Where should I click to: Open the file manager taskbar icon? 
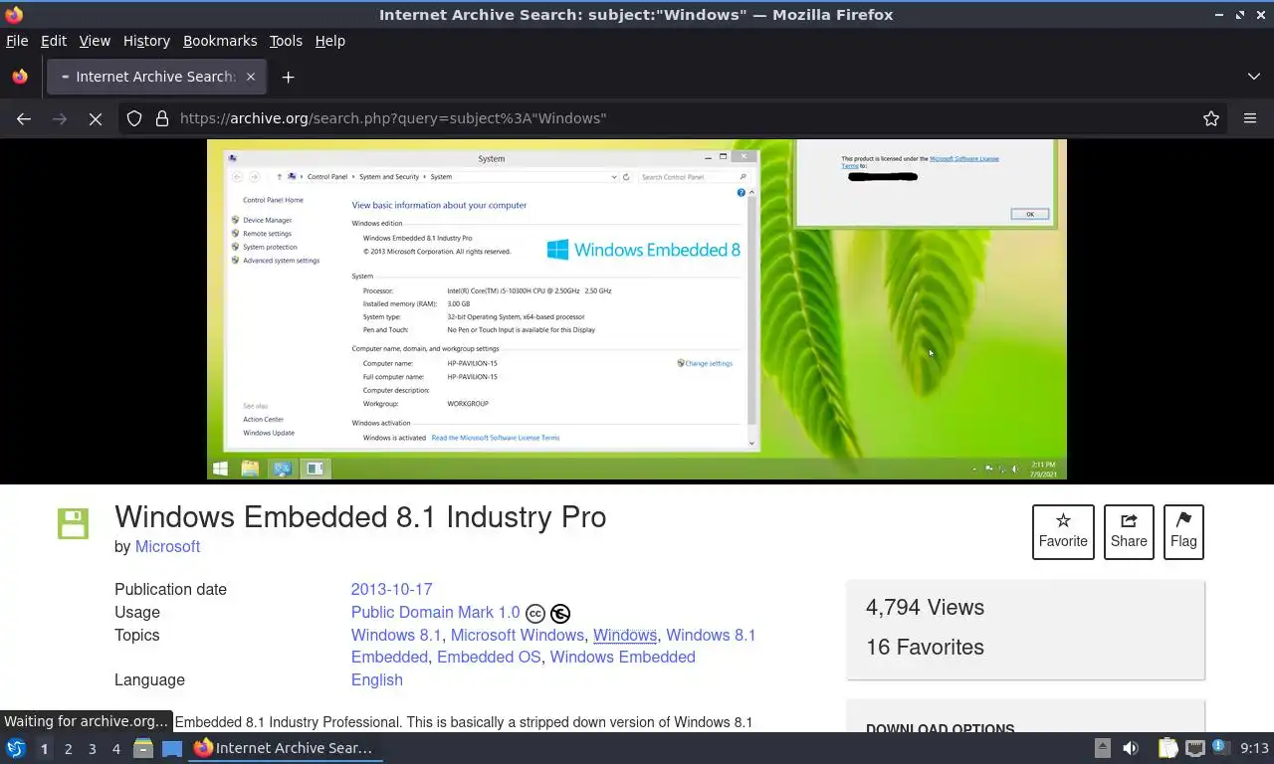click(x=143, y=748)
